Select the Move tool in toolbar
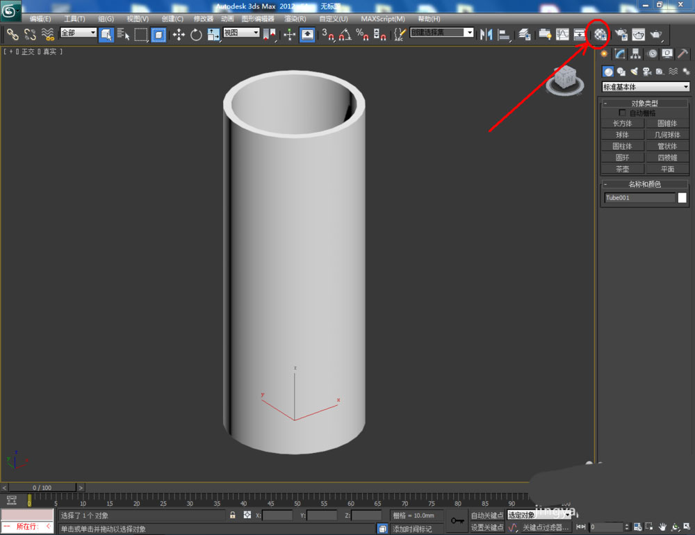 (x=179, y=34)
